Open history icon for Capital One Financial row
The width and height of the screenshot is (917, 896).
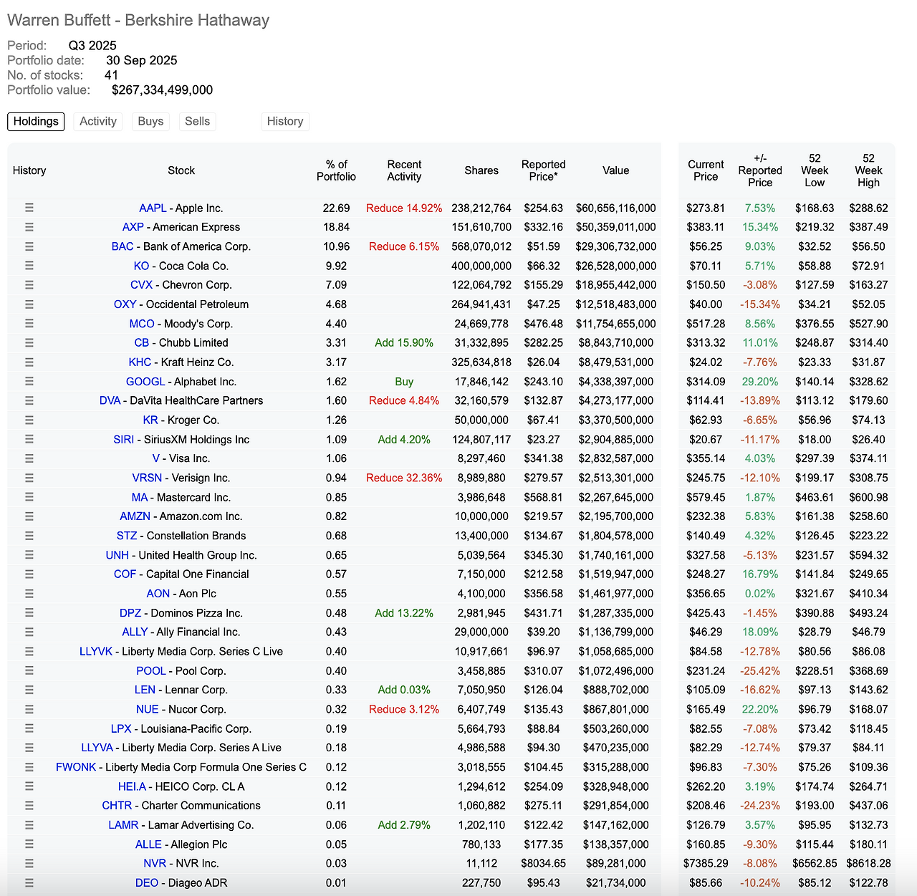point(29,574)
